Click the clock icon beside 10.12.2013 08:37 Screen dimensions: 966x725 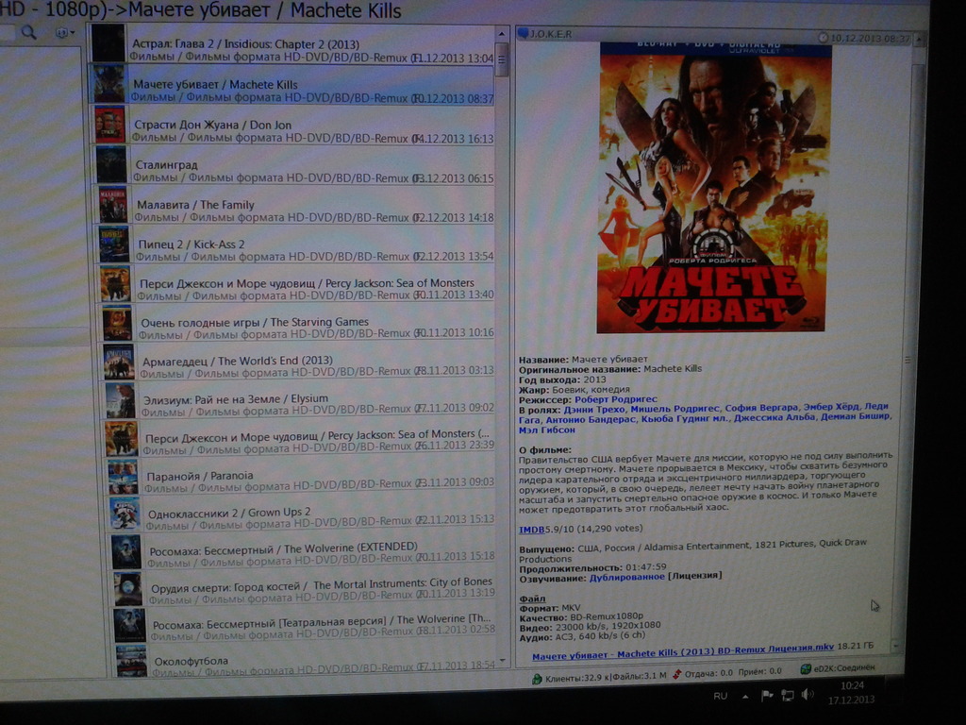[823, 38]
